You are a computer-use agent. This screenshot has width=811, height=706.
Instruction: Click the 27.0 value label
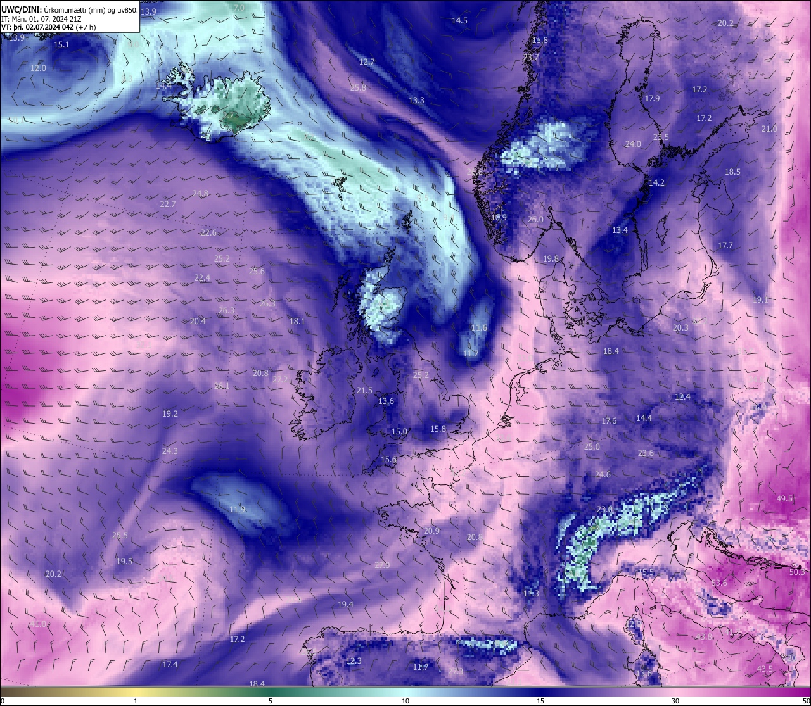[x=382, y=565]
